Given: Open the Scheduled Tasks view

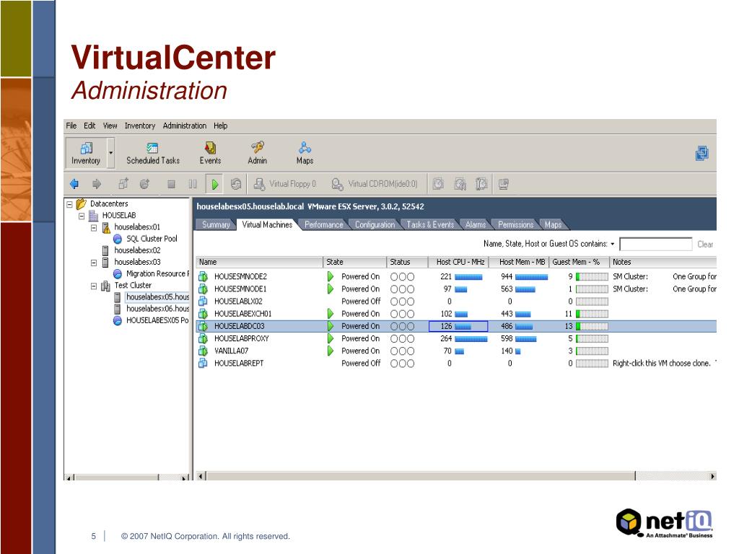Looking at the screenshot, I should coord(153,154).
